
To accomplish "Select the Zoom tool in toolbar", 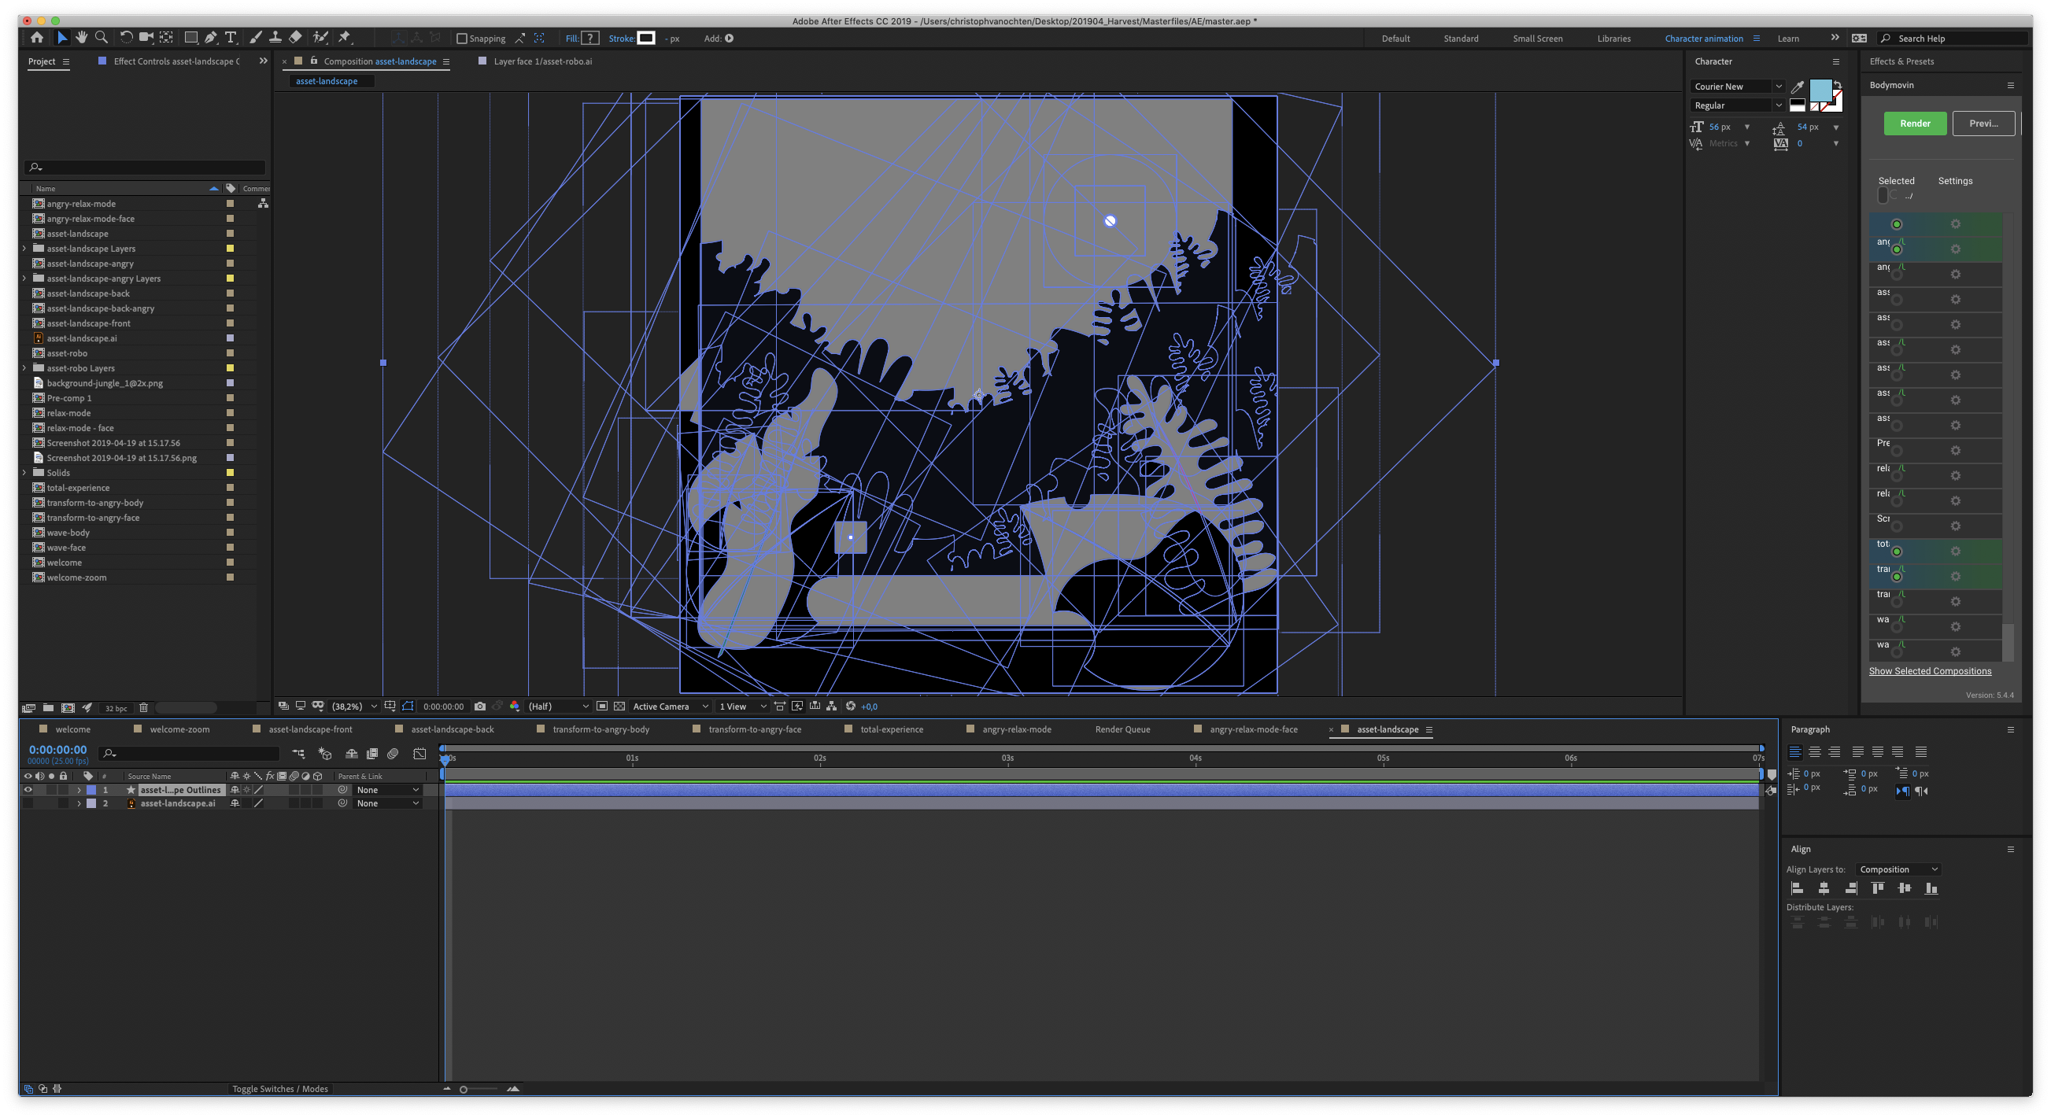I will (x=101, y=38).
